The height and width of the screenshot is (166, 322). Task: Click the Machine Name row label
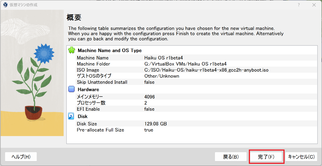point(93,58)
